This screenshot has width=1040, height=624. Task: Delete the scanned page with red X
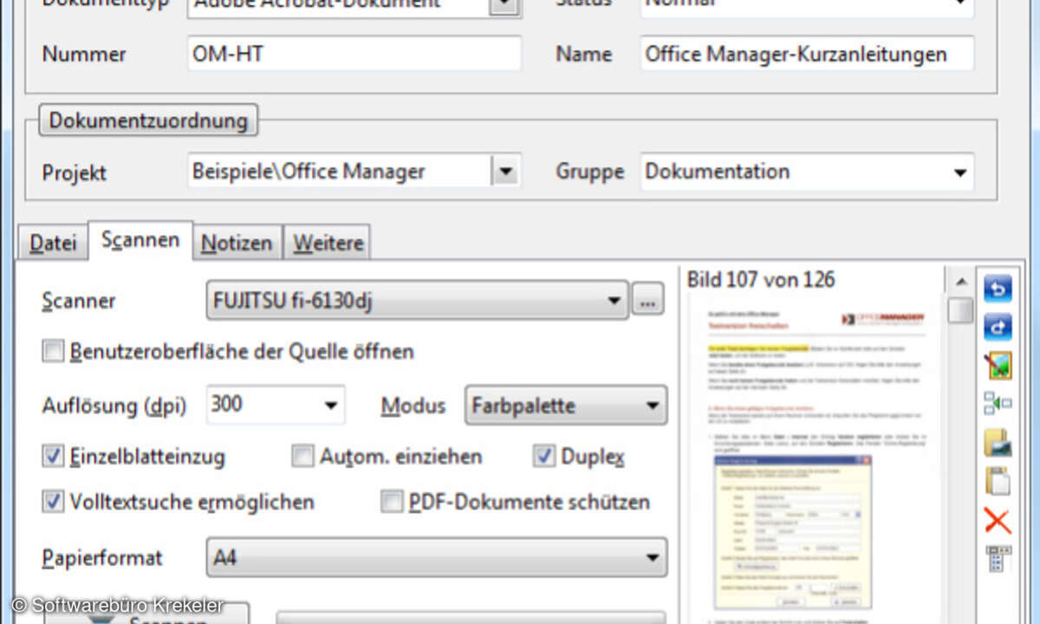click(x=998, y=521)
